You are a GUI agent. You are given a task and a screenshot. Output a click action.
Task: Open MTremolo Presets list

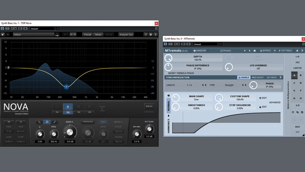[x=225, y=50]
